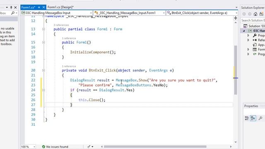Expand the References node

coord(248,40)
